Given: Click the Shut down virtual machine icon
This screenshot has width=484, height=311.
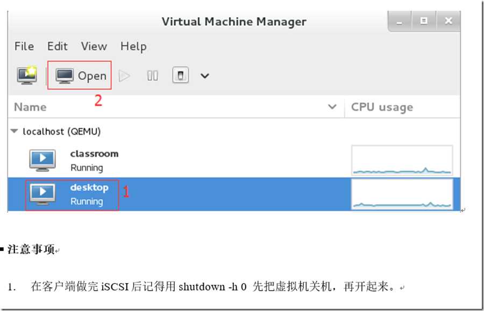Looking at the screenshot, I should click(x=181, y=76).
